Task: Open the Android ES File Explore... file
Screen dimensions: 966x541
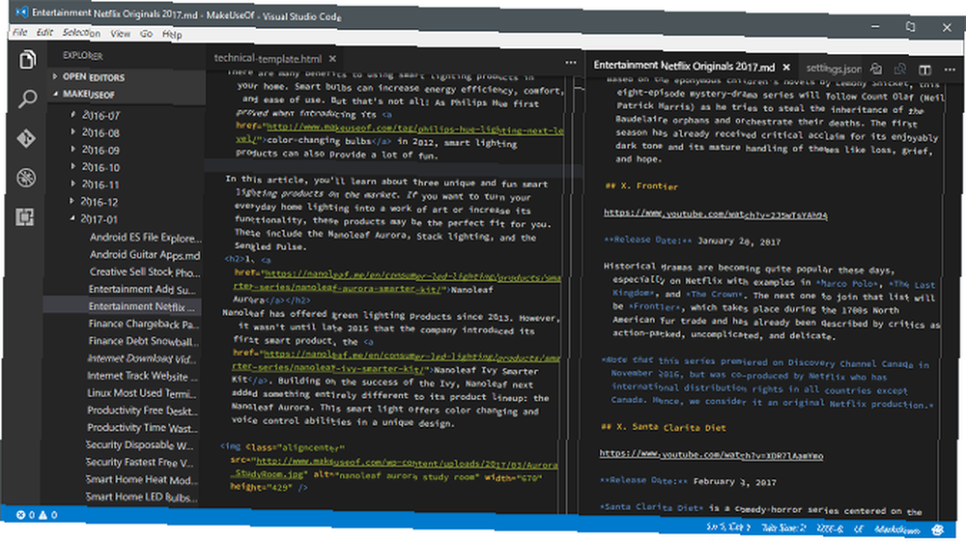Action: (146, 238)
